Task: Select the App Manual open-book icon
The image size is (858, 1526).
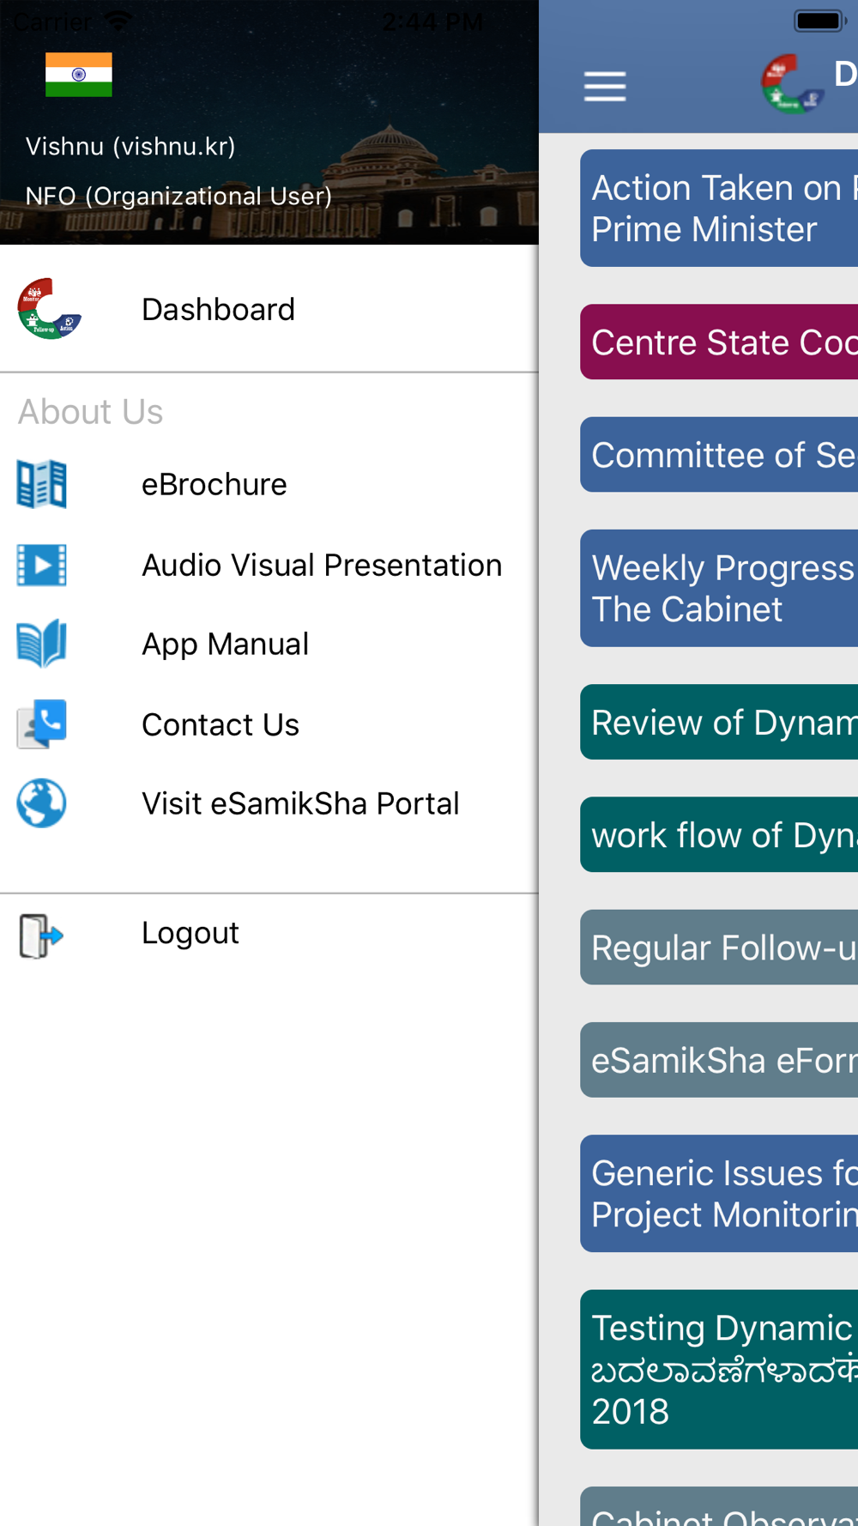Action: [41, 644]
